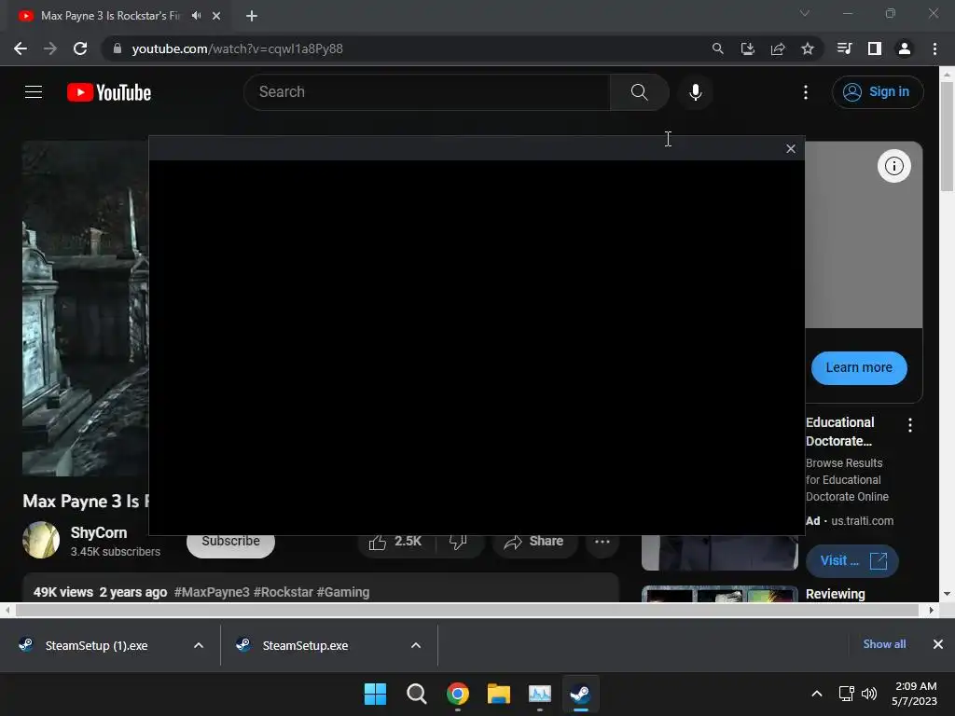Open Steam from taskbar
The height and width of the screenshot is (716, 955).
[580, 694]
